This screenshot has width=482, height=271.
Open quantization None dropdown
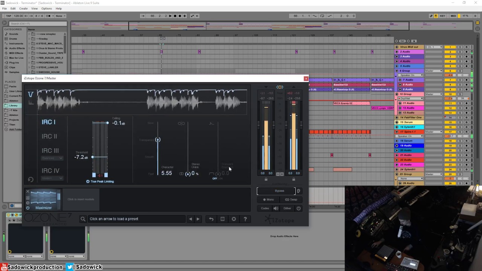(60, 16)
